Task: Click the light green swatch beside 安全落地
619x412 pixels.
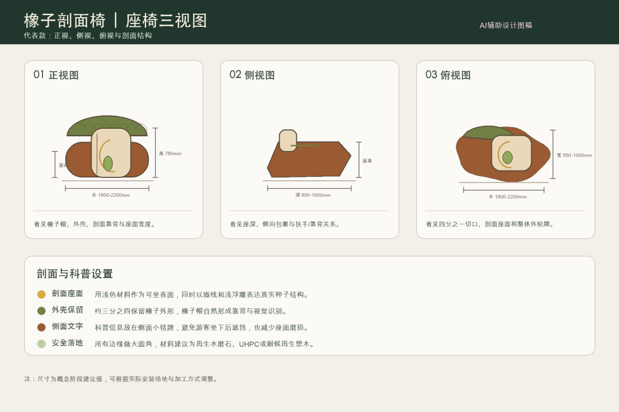Action: [x=41, y=344]
